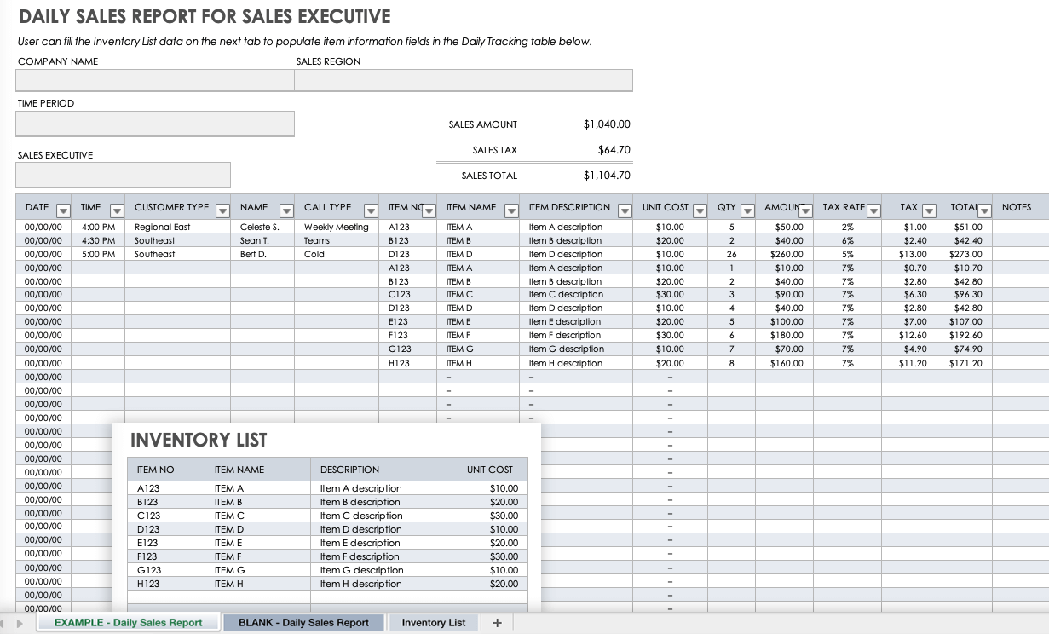The width and height of the screenshot is (1049, 634).
Task: Click the ITEM NAME filter icon
Action: 512,209
